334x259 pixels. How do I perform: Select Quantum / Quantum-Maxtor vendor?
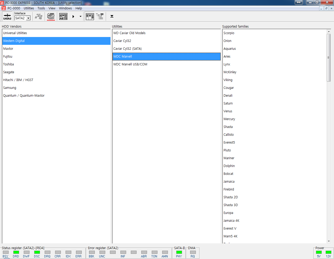coord(56,96)
